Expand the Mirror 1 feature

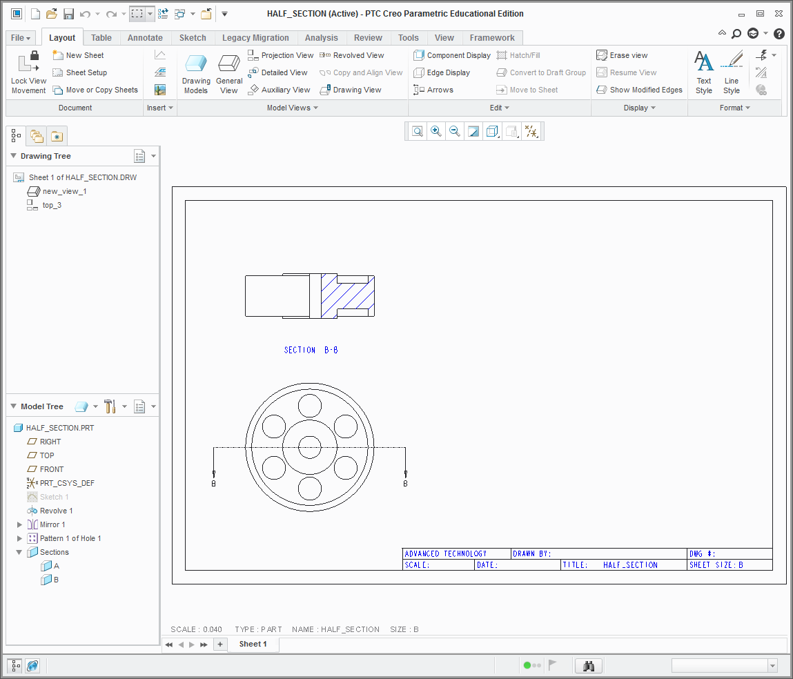19,524
